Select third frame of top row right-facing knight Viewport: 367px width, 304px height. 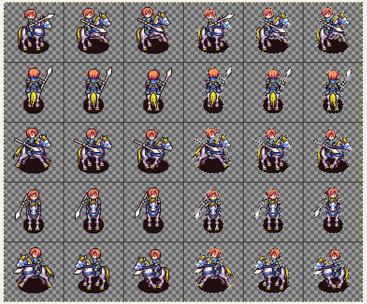tap(153, 30)
